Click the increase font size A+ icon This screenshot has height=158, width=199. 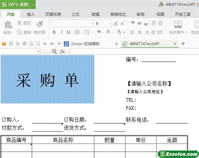[116, 23]
